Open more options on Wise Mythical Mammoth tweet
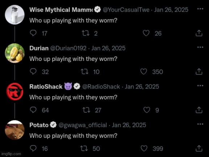 click(x=200, y=9)
